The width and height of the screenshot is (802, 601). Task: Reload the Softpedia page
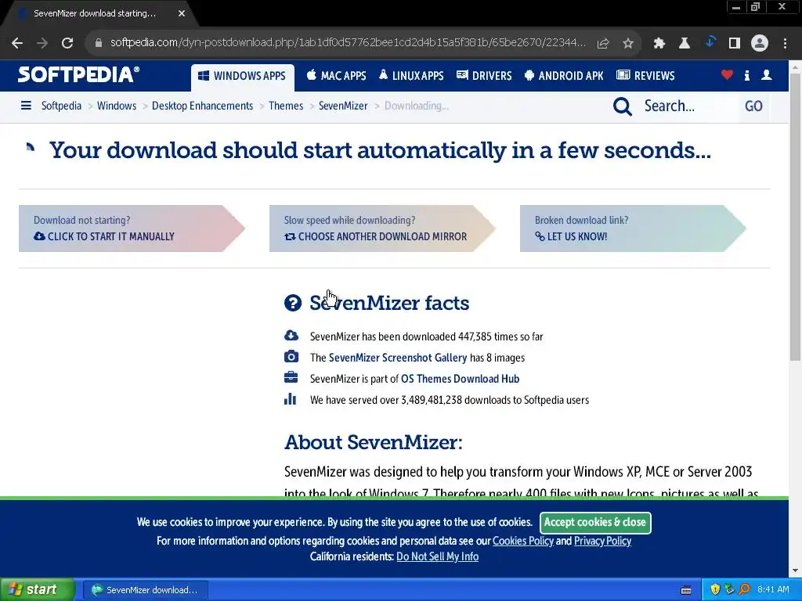67,43
